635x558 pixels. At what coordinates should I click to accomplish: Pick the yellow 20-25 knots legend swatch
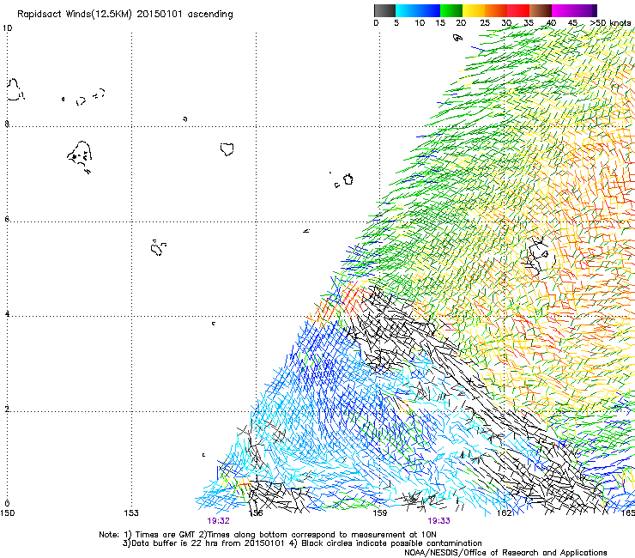tap(474, 10)
